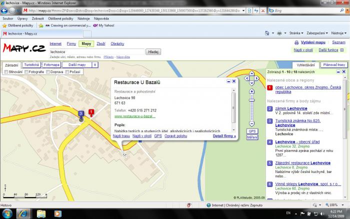Minimize the Restaurace U Bazalů info bubble
Image resolution: width=350 pixels, height=219 pixels.
click(228, 81)
